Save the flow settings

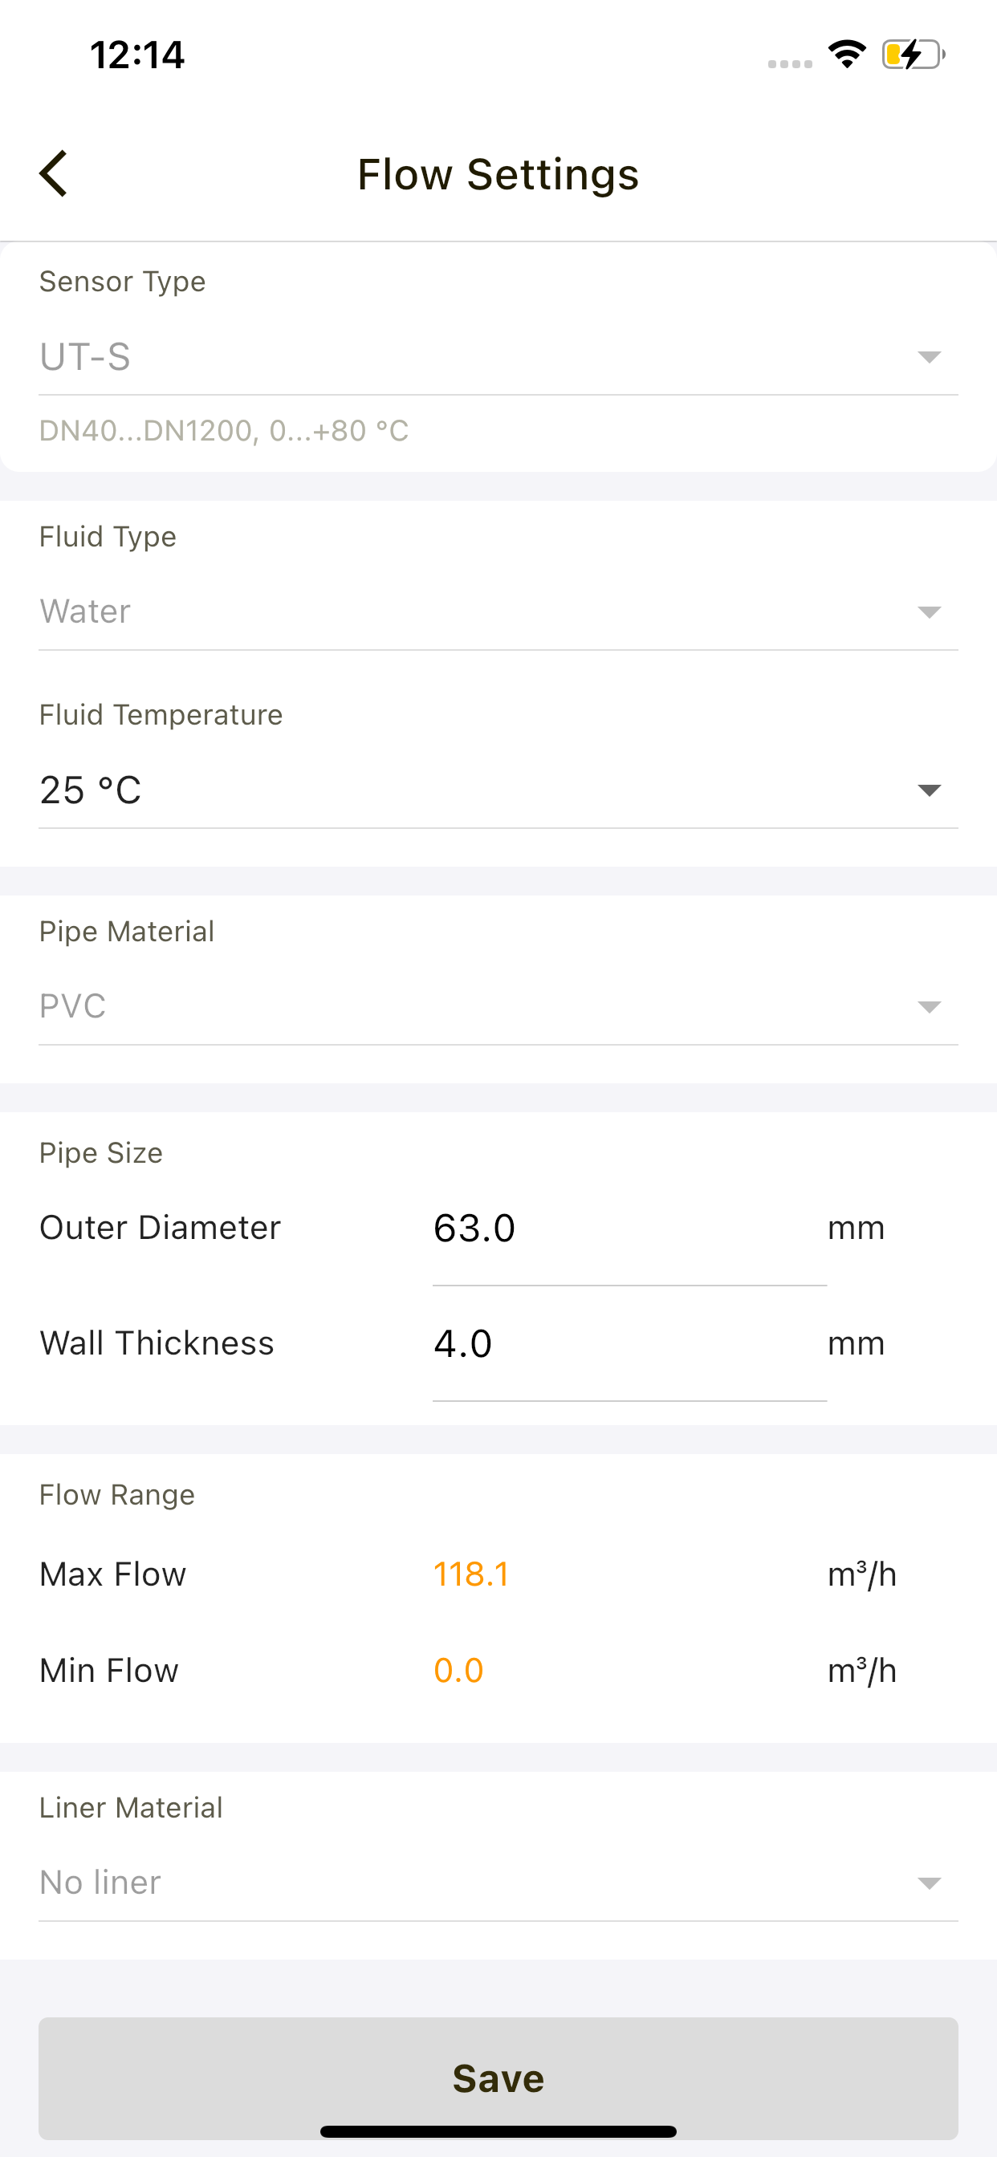click(498, 2078)
